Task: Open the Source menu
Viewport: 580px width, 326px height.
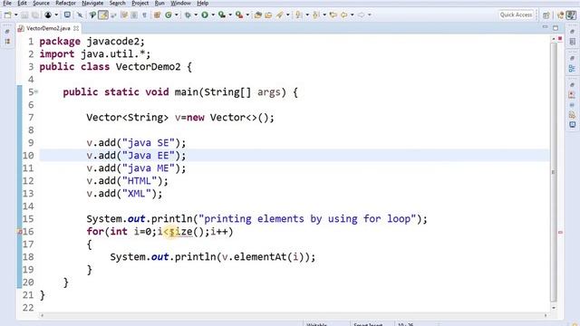Action: pos(41,3)
